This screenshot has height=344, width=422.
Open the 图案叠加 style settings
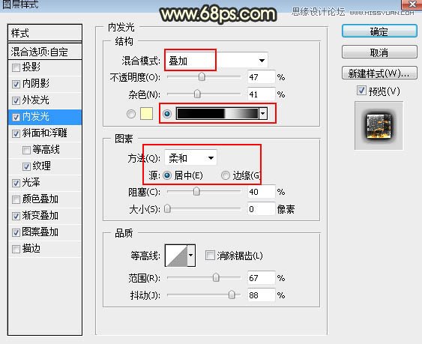tap(40, 232)
